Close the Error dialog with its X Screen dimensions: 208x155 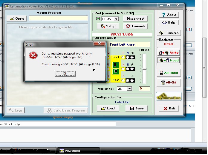click(x=99, y=44)
